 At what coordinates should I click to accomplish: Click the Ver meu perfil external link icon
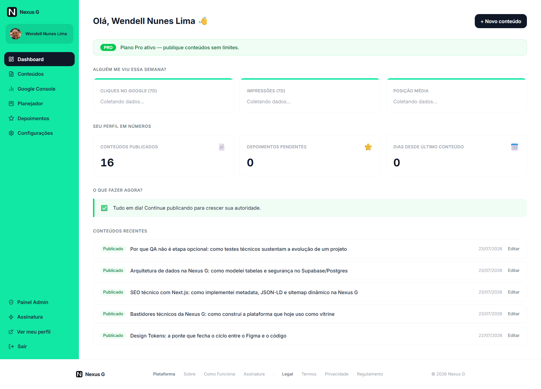tap(11, 332)
